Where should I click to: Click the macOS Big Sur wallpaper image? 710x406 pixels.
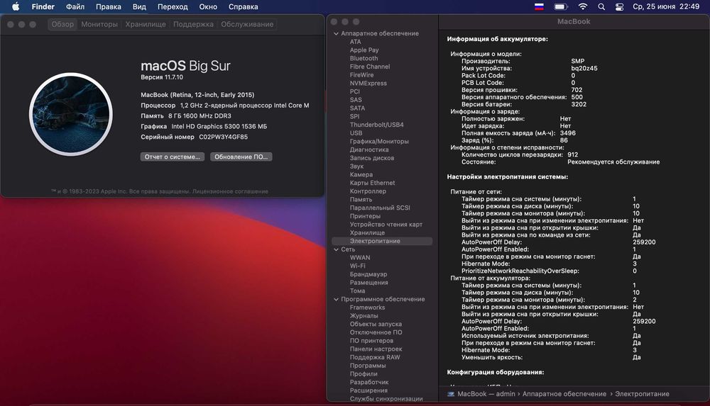pos(70,114)
